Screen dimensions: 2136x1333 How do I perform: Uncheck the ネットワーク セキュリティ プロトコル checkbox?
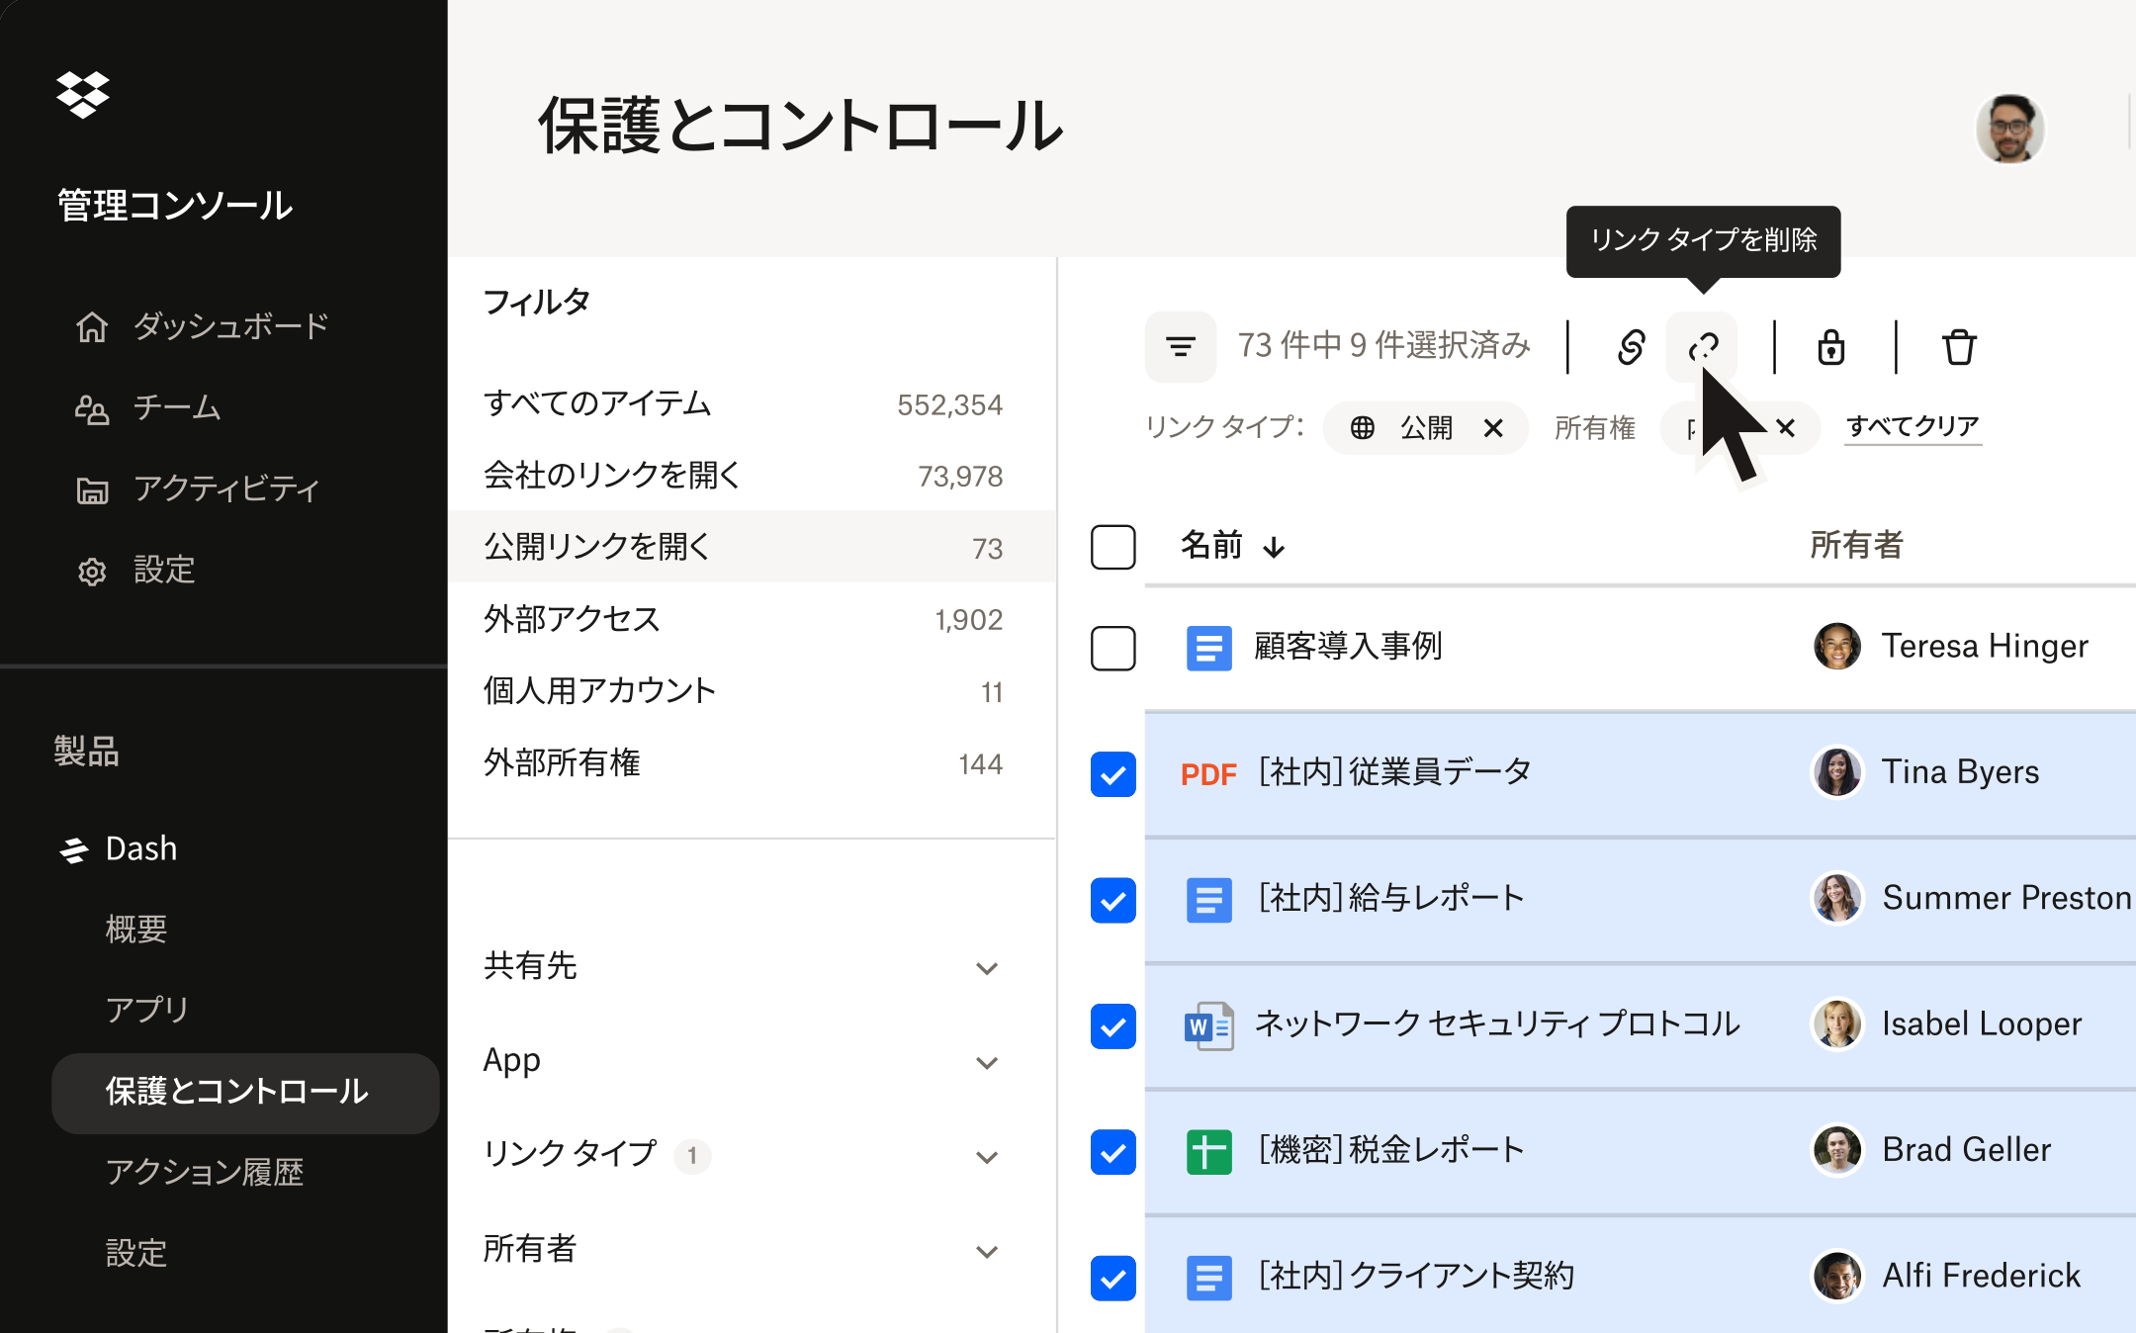click(x=1112, y=1025)
